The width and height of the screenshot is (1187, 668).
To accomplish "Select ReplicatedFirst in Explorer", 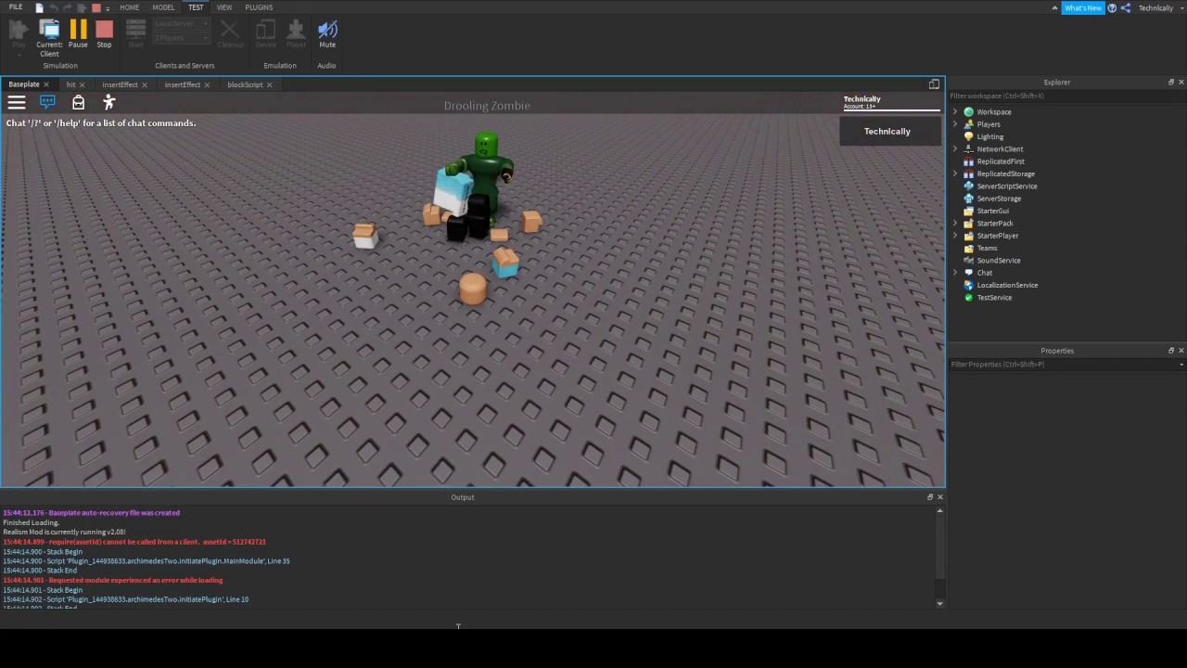I will click(1001, 161).
